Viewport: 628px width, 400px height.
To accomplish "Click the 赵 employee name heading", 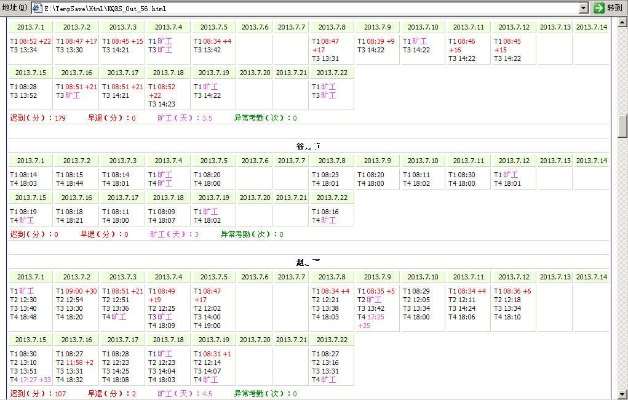I will (308, 263).
